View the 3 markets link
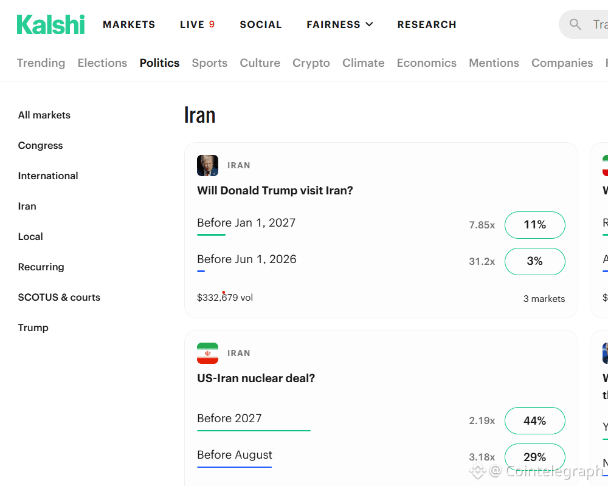This screenshot has height=486, width=608. pyautogui.click(x=544, y=298)
